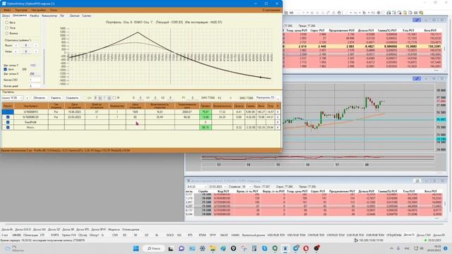Screen dimensions: 452x254
Task: Open Skype from the taskbar
Action: click(265, 248)
